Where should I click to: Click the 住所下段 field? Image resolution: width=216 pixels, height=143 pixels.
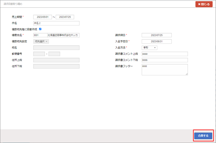(x=56, y=67)
